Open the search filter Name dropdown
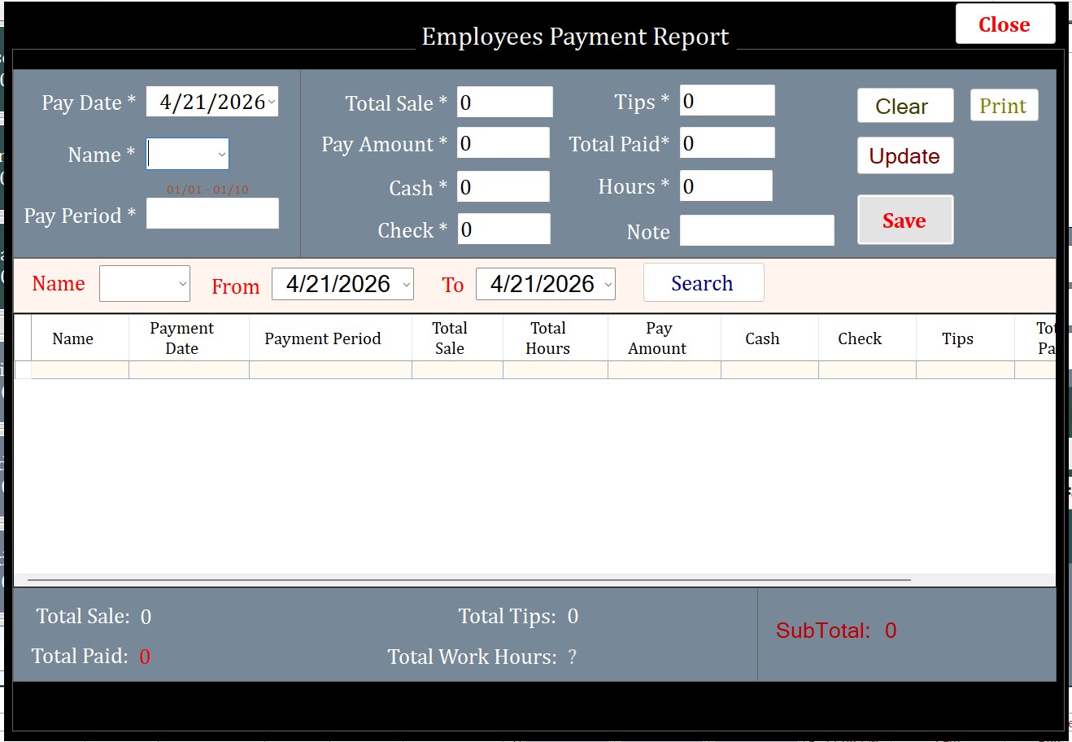The width and height of the screenshot is (1072, 742). 182,284
